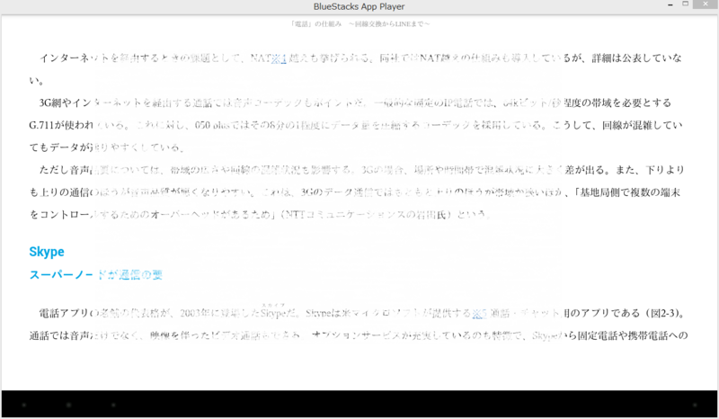
Task: Tap the dimmed Android home dot, second in black bar
Action: click(x=68, y=405)
